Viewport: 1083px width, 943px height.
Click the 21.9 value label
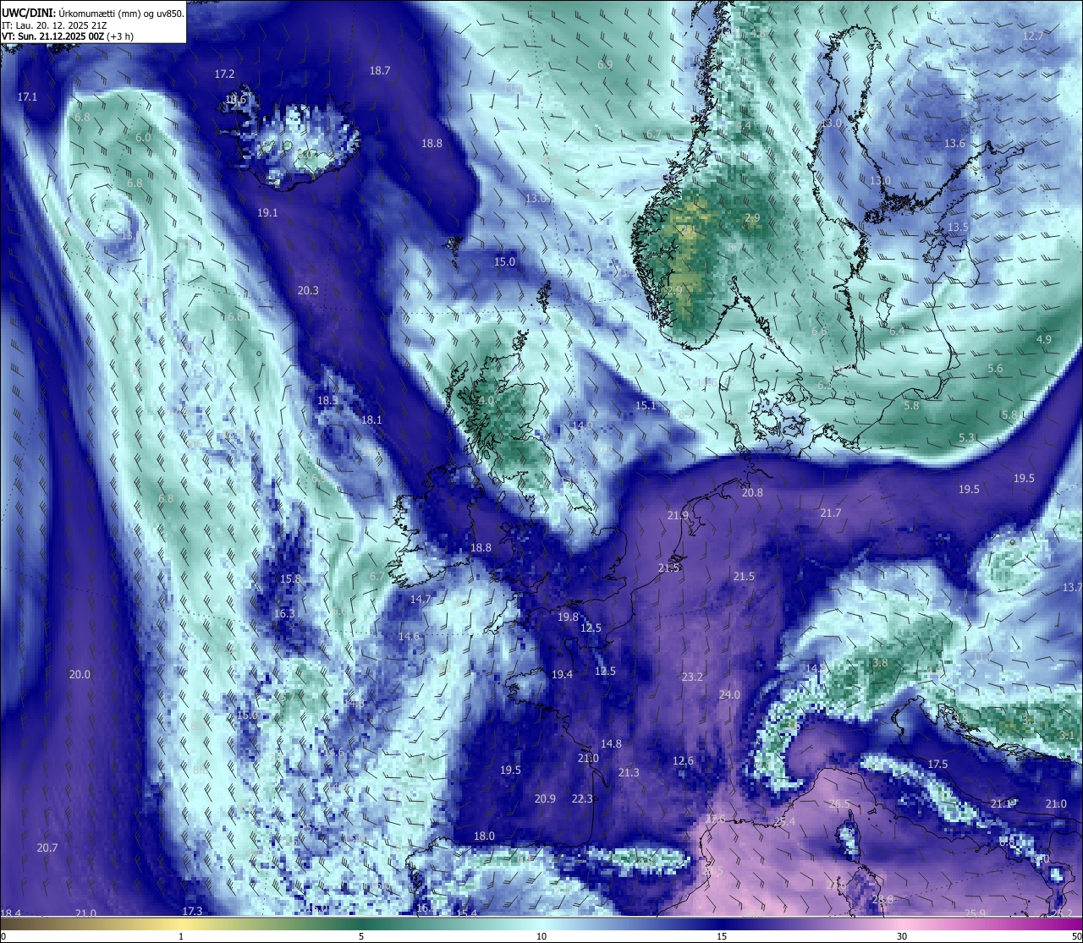coord(678,516)
